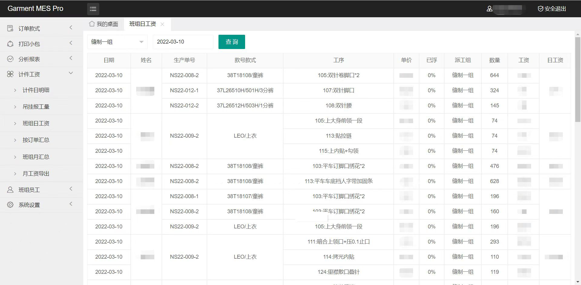Click the date field showing 2022-03-10

(x=183, y=42)
